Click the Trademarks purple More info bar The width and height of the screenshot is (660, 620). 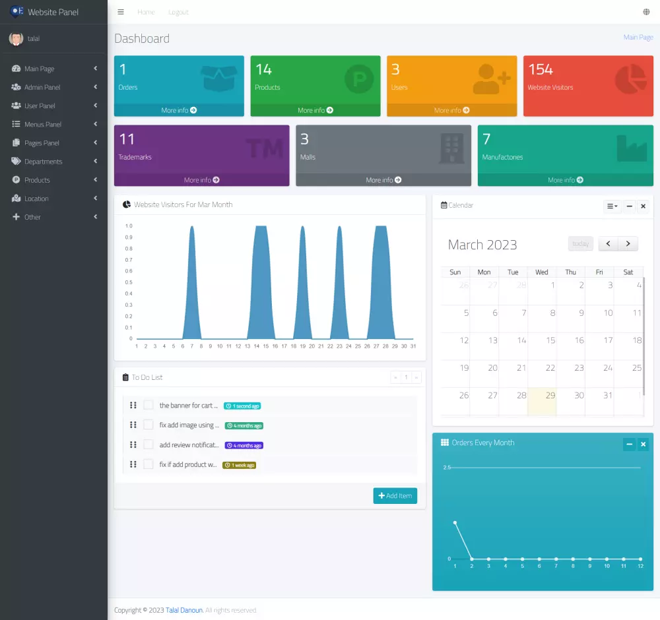[x=201, y=180]
